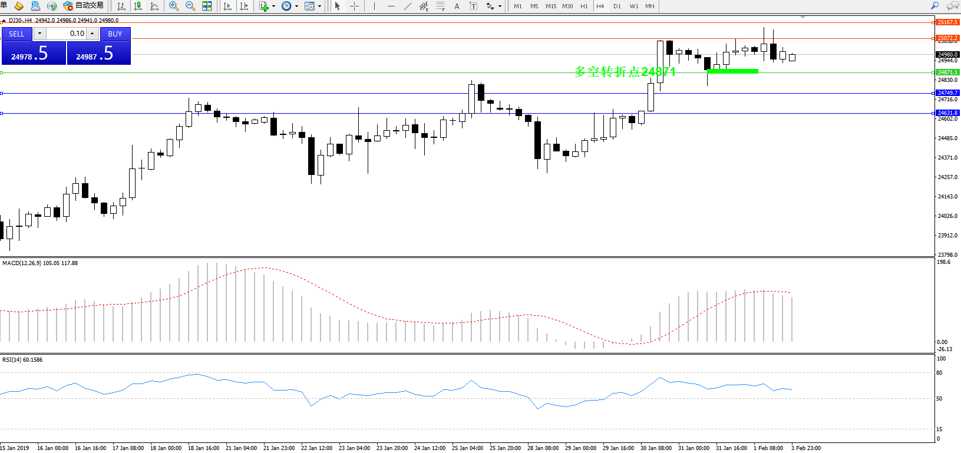Expand the chart templates dropdown arrow
The width and height of the screenshot is (961, 453).
pyautogui.click(x=319, y=6)
